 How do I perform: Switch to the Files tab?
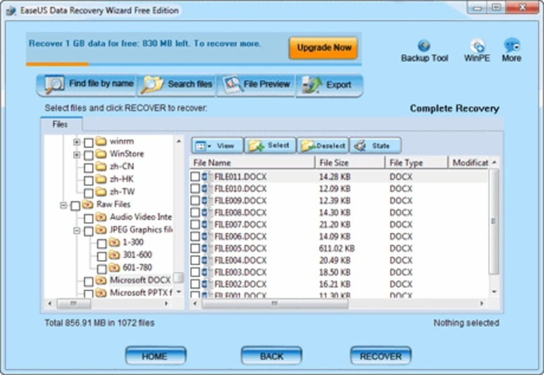pyautogui.click(x=61, y=124)
